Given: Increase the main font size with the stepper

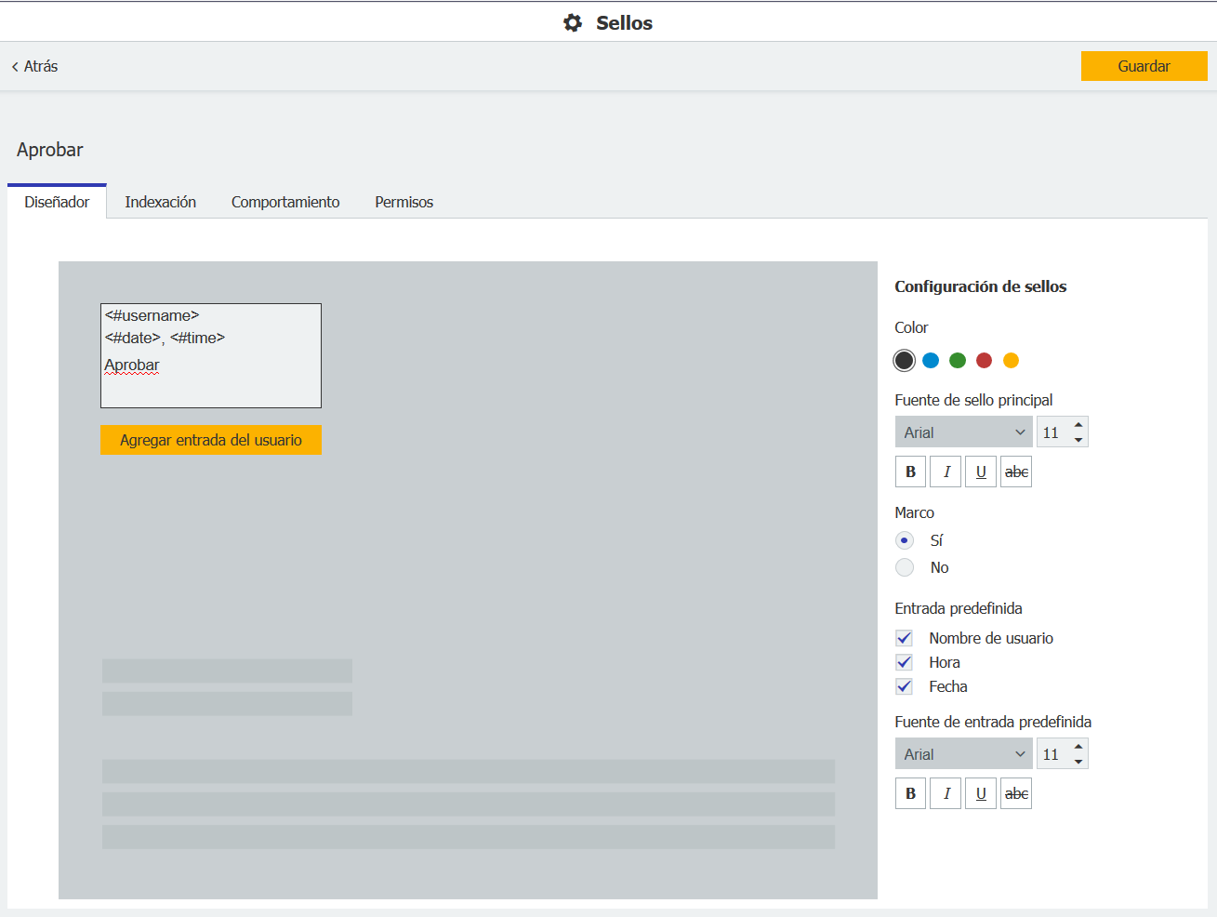Looking at the screenshot, I should click(1078, 426).
